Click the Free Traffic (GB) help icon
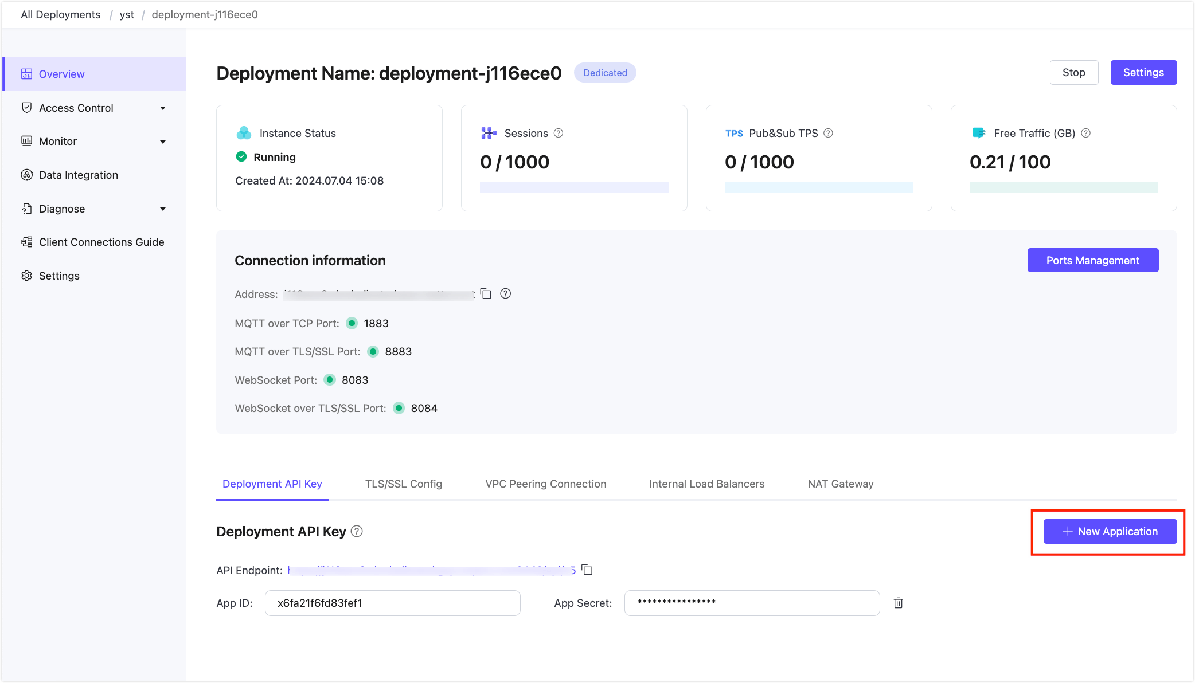Image resolution: width=1195 pixels, height=683 pixels. point(1085,133)
